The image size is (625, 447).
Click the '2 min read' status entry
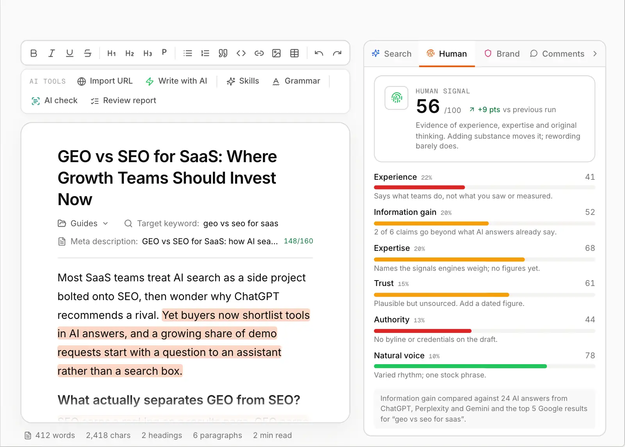pyautogui.click(x=272, y=435)
